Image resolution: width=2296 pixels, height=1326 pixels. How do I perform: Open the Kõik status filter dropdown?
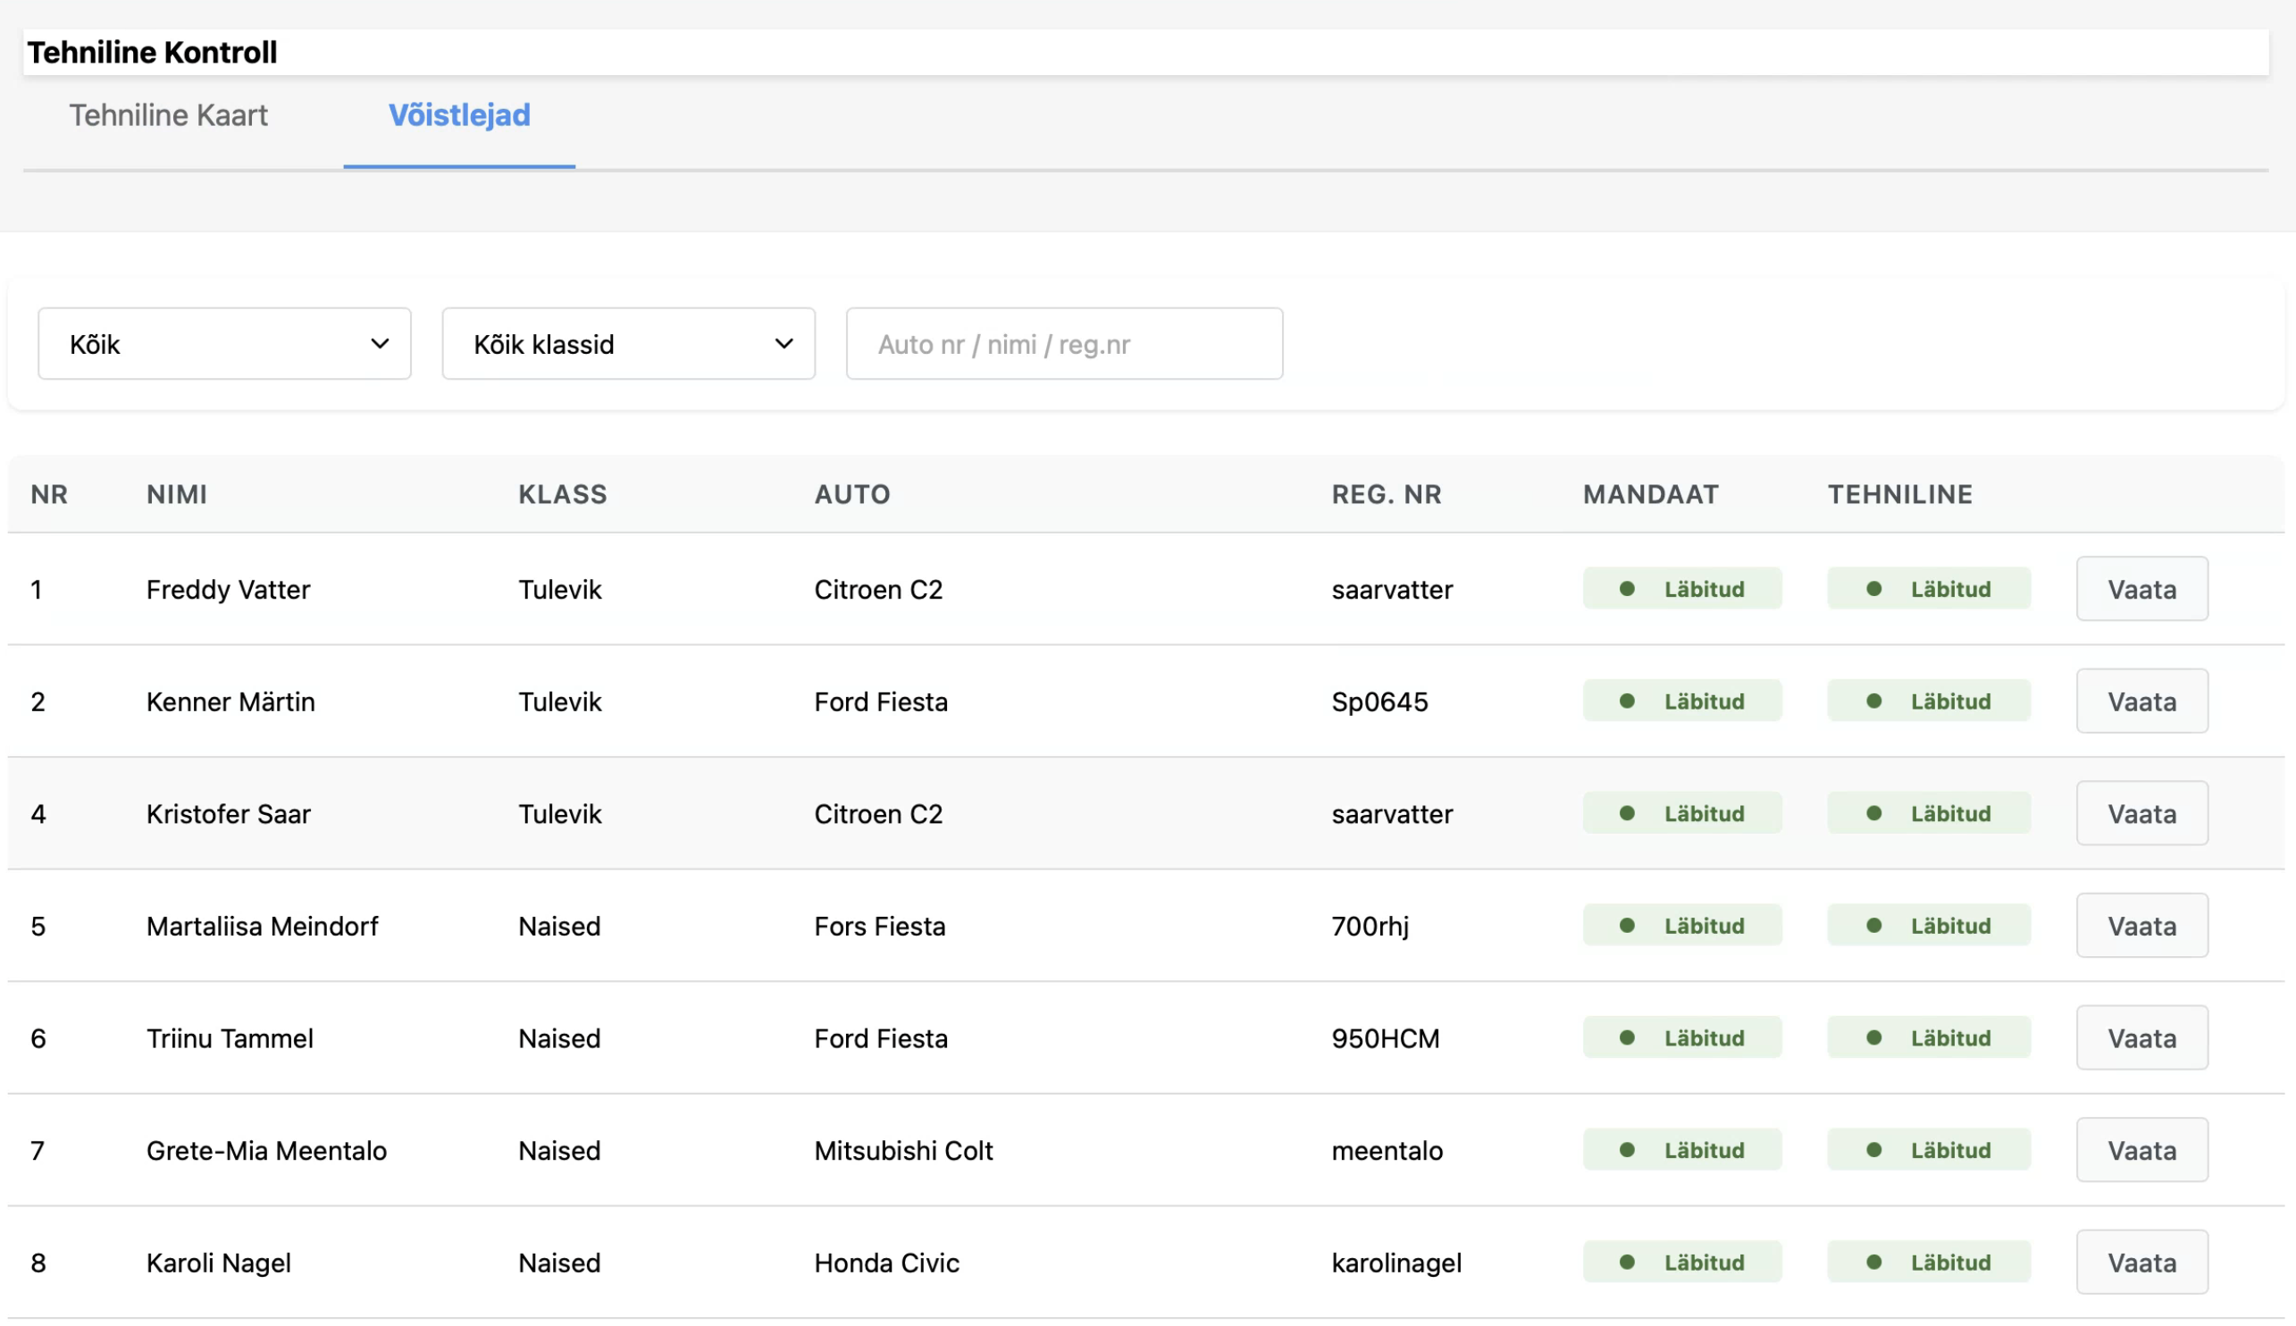tap(224, 343)
